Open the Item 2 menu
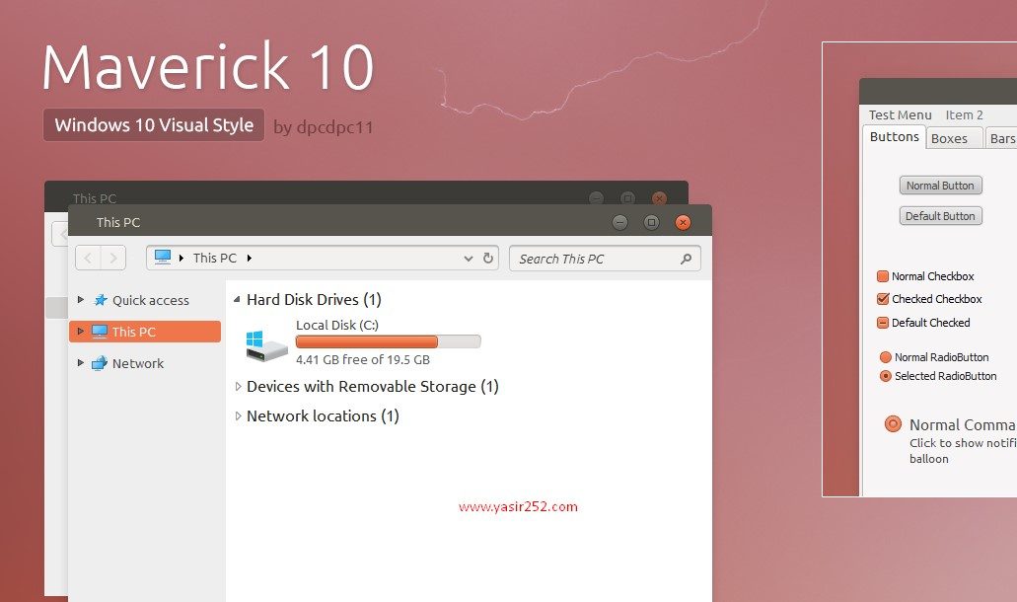 [964, 114]
